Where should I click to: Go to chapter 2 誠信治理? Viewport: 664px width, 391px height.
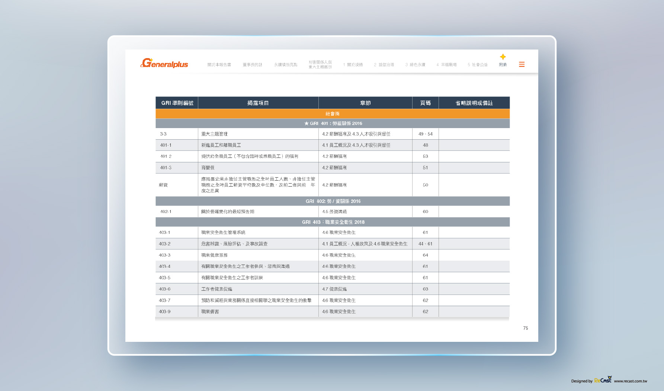384,65
